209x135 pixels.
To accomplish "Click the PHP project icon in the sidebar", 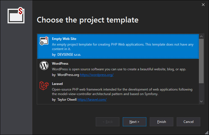I will [x=16, y=15].
